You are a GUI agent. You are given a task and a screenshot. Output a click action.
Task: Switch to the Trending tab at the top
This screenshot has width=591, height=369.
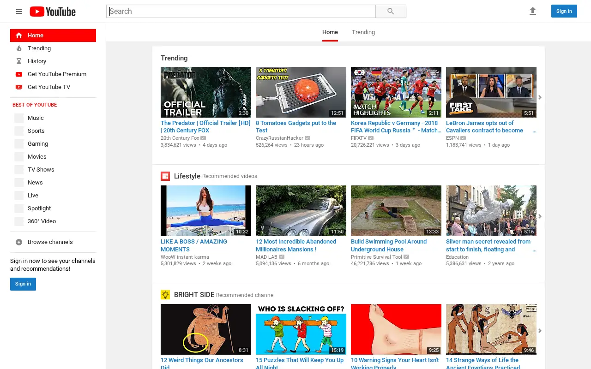[x=363, y=32]
